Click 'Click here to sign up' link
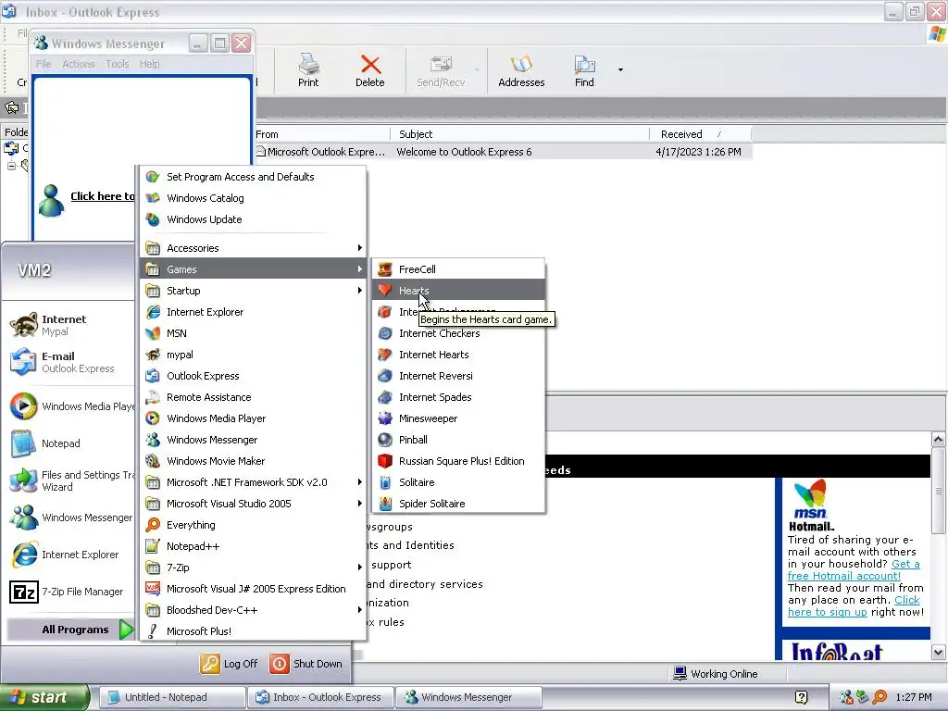 [854, 605]
